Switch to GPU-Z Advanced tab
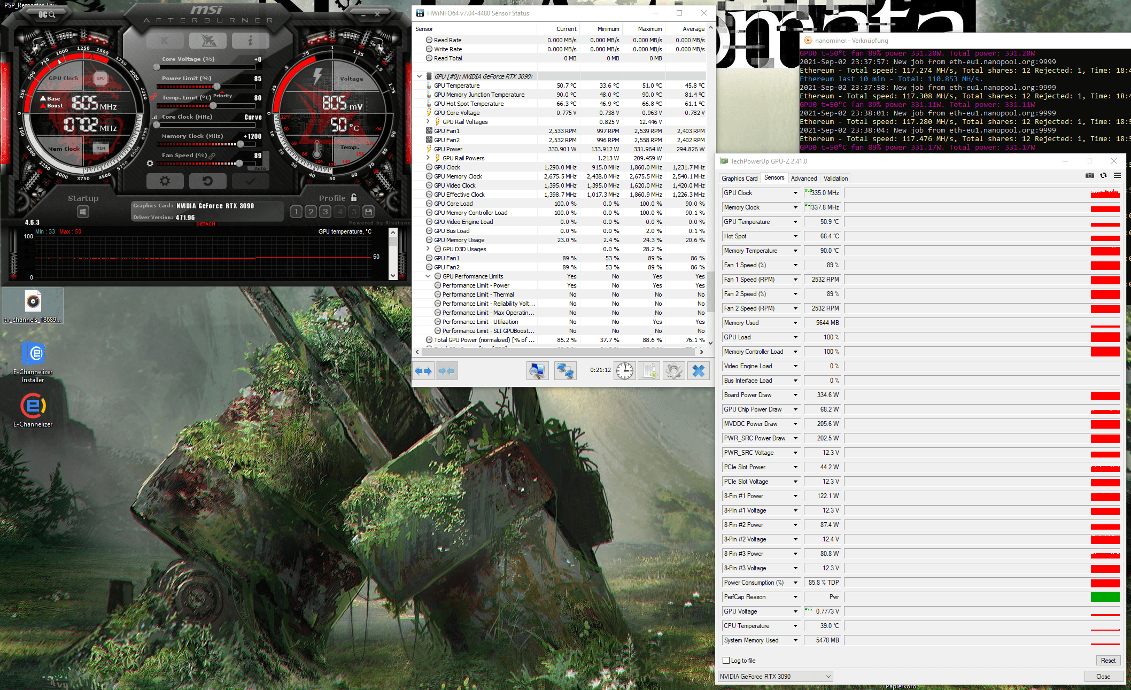Viewport: 1131px width, 690px height. coord(803,179)
